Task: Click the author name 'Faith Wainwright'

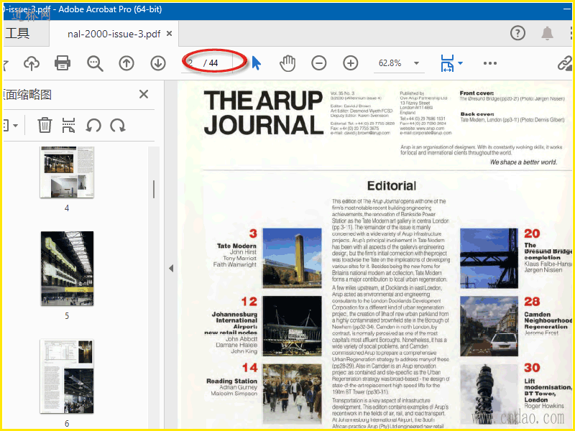Action: (x=235, y=264)
